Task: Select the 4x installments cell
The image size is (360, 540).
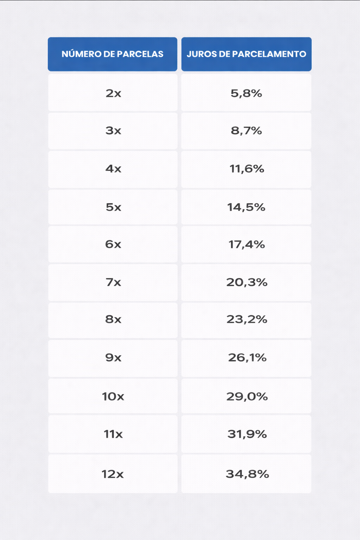Action: (113, 169)
